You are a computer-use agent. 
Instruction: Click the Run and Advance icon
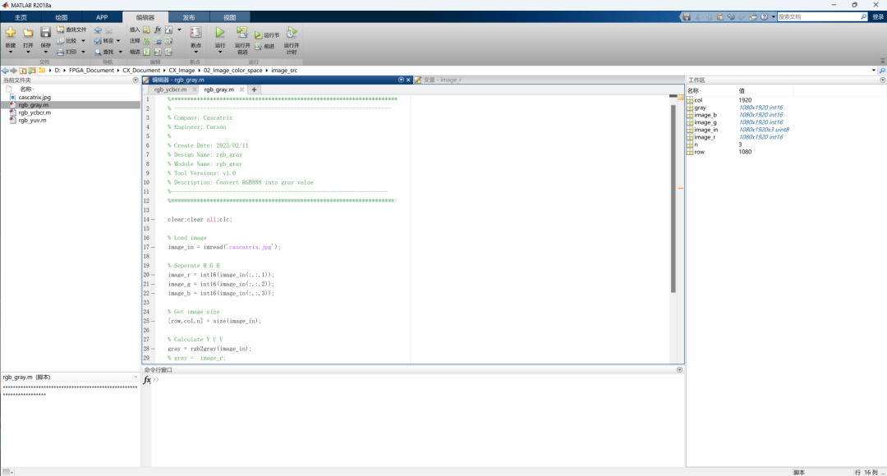[x=242, y=32]
